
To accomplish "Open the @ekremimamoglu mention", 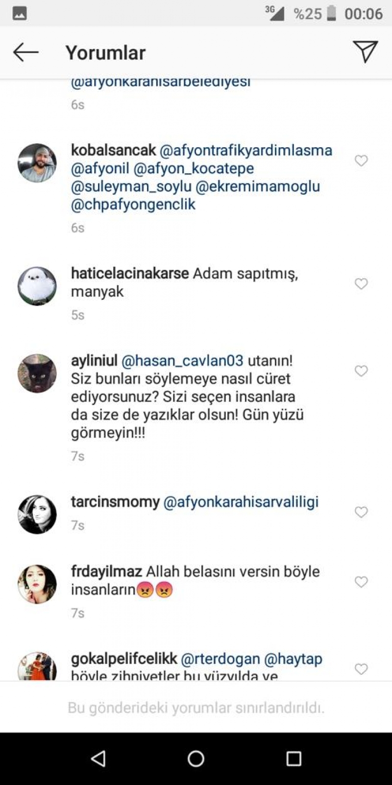I will click(258, 186).
